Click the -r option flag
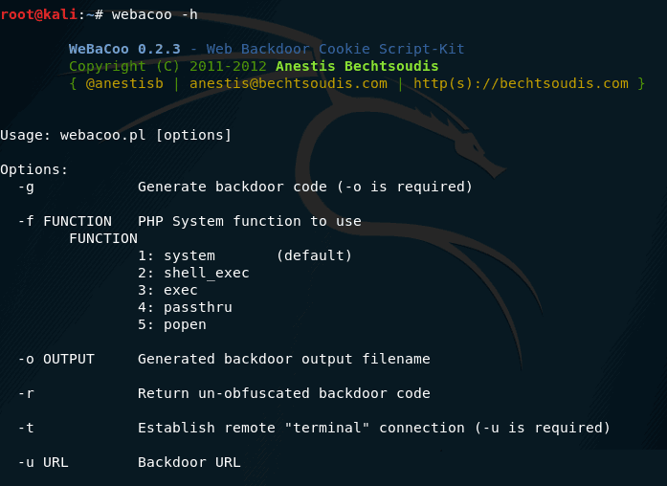Image resolution: width=667 pixels, height=486 pixels. (26, 394)
